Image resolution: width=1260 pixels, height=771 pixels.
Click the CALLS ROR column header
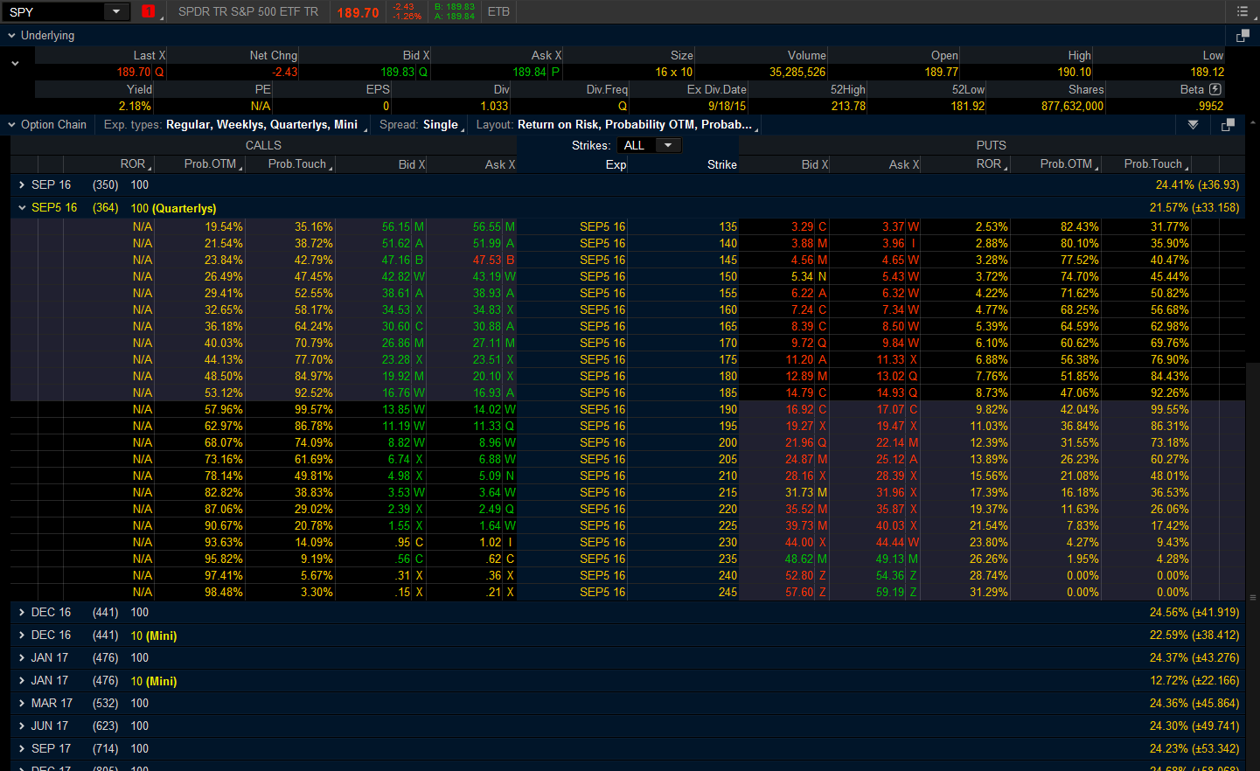134,164
